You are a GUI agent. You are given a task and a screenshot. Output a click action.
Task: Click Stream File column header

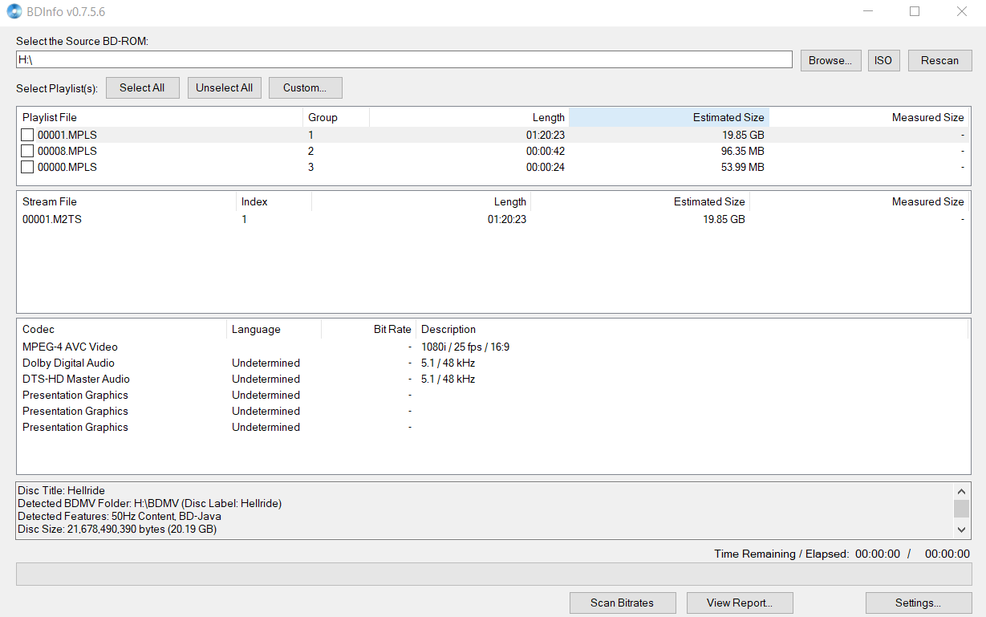coord(127,201)
